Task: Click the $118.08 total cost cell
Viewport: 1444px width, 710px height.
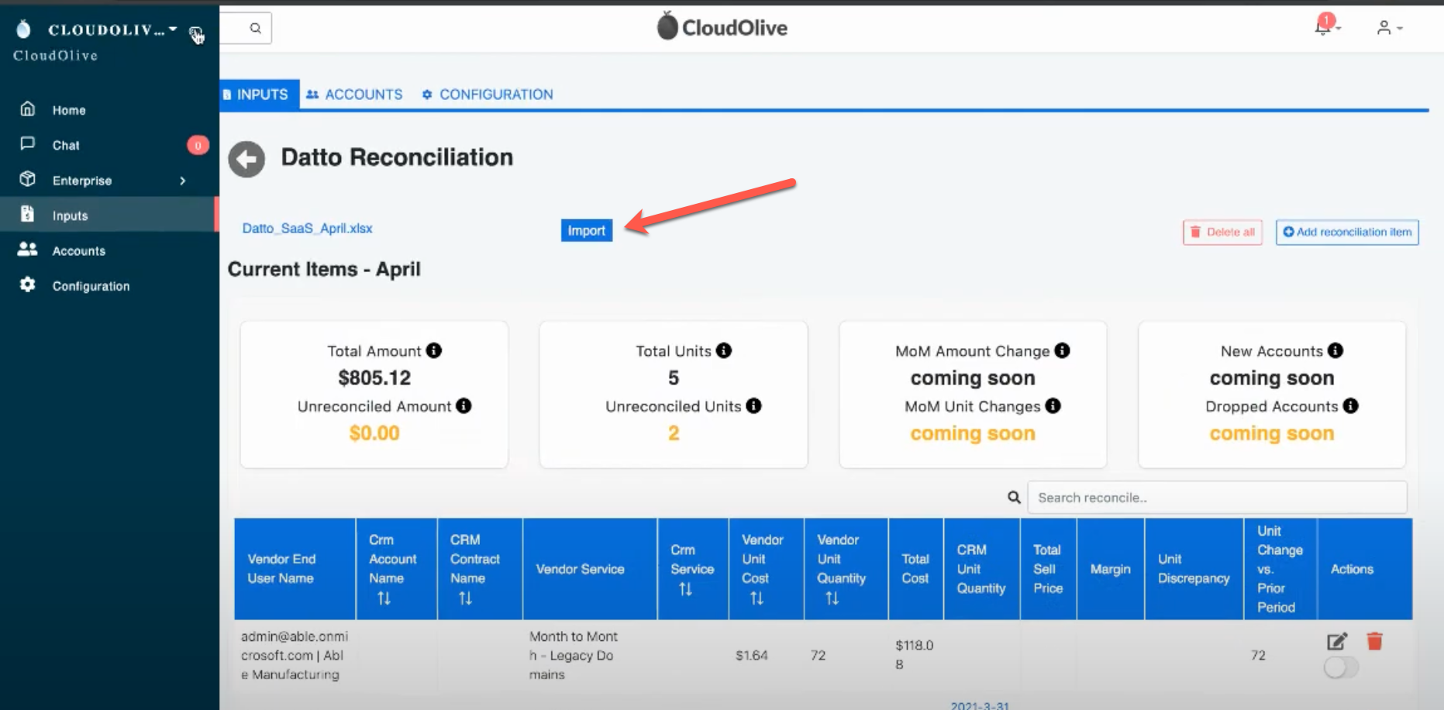Action: 914,654
